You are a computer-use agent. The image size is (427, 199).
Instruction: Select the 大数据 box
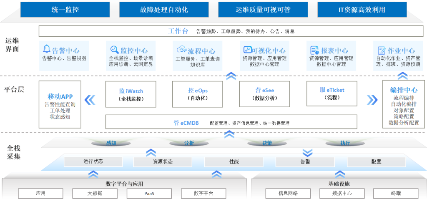point(95,193)
